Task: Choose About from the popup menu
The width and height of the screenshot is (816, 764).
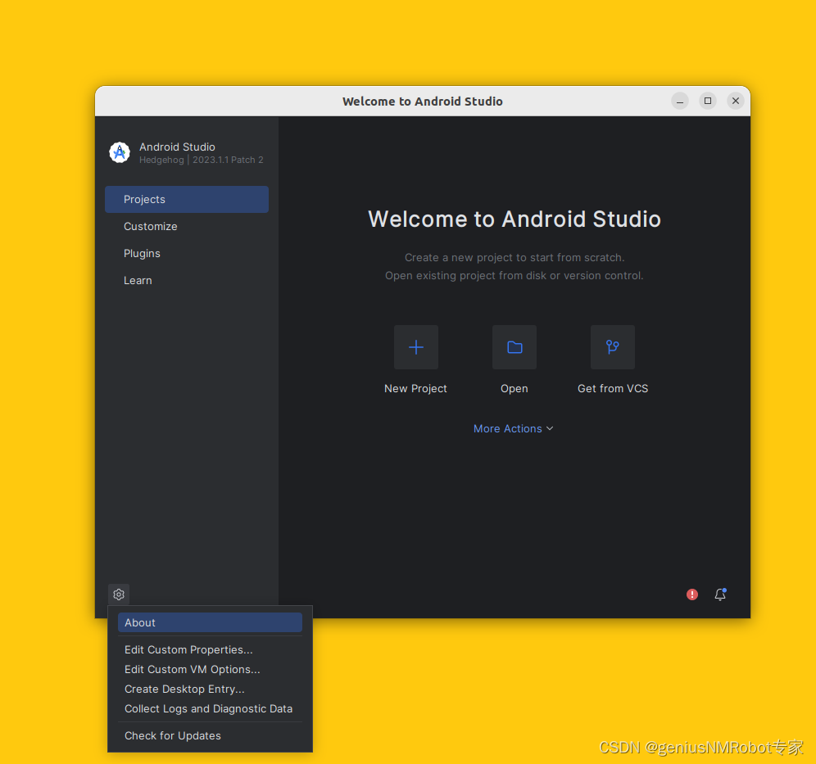Action: (x=211, y=622)
